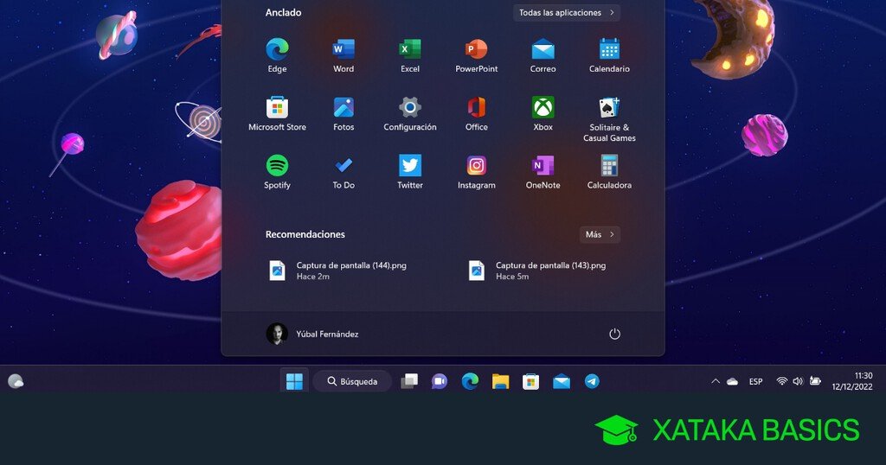Launch Microsoft Store from pinned apps
Viewport: 886px width, 465px height.
click(x=277, y=114)
